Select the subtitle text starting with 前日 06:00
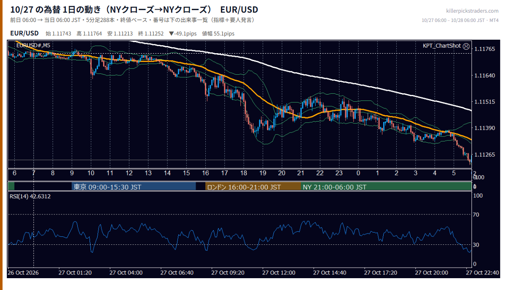Viewport: 507px width, 290px height. tap(132, 20)
